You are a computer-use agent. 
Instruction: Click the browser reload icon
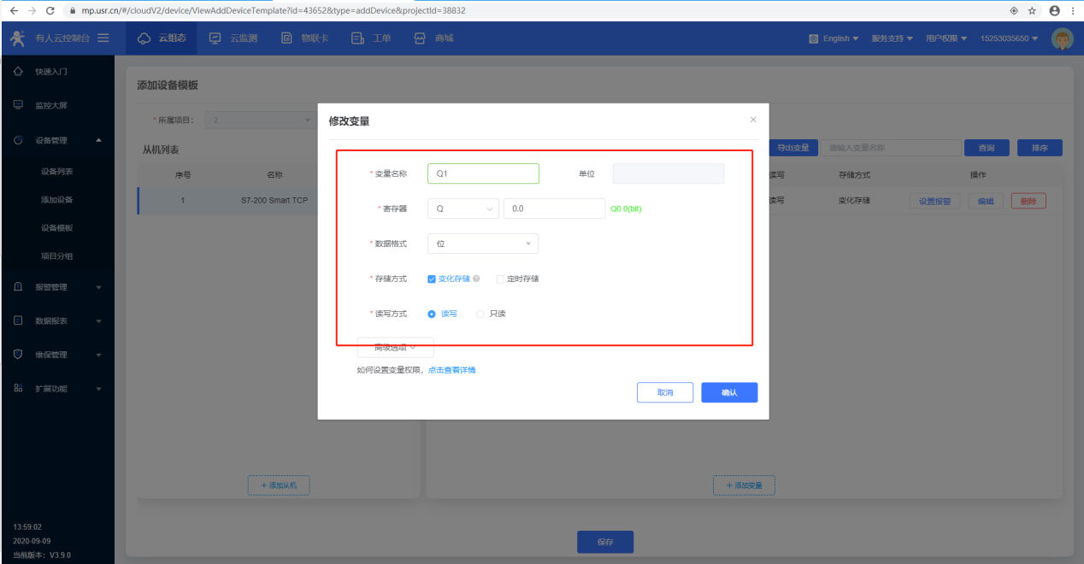(50, 10)
